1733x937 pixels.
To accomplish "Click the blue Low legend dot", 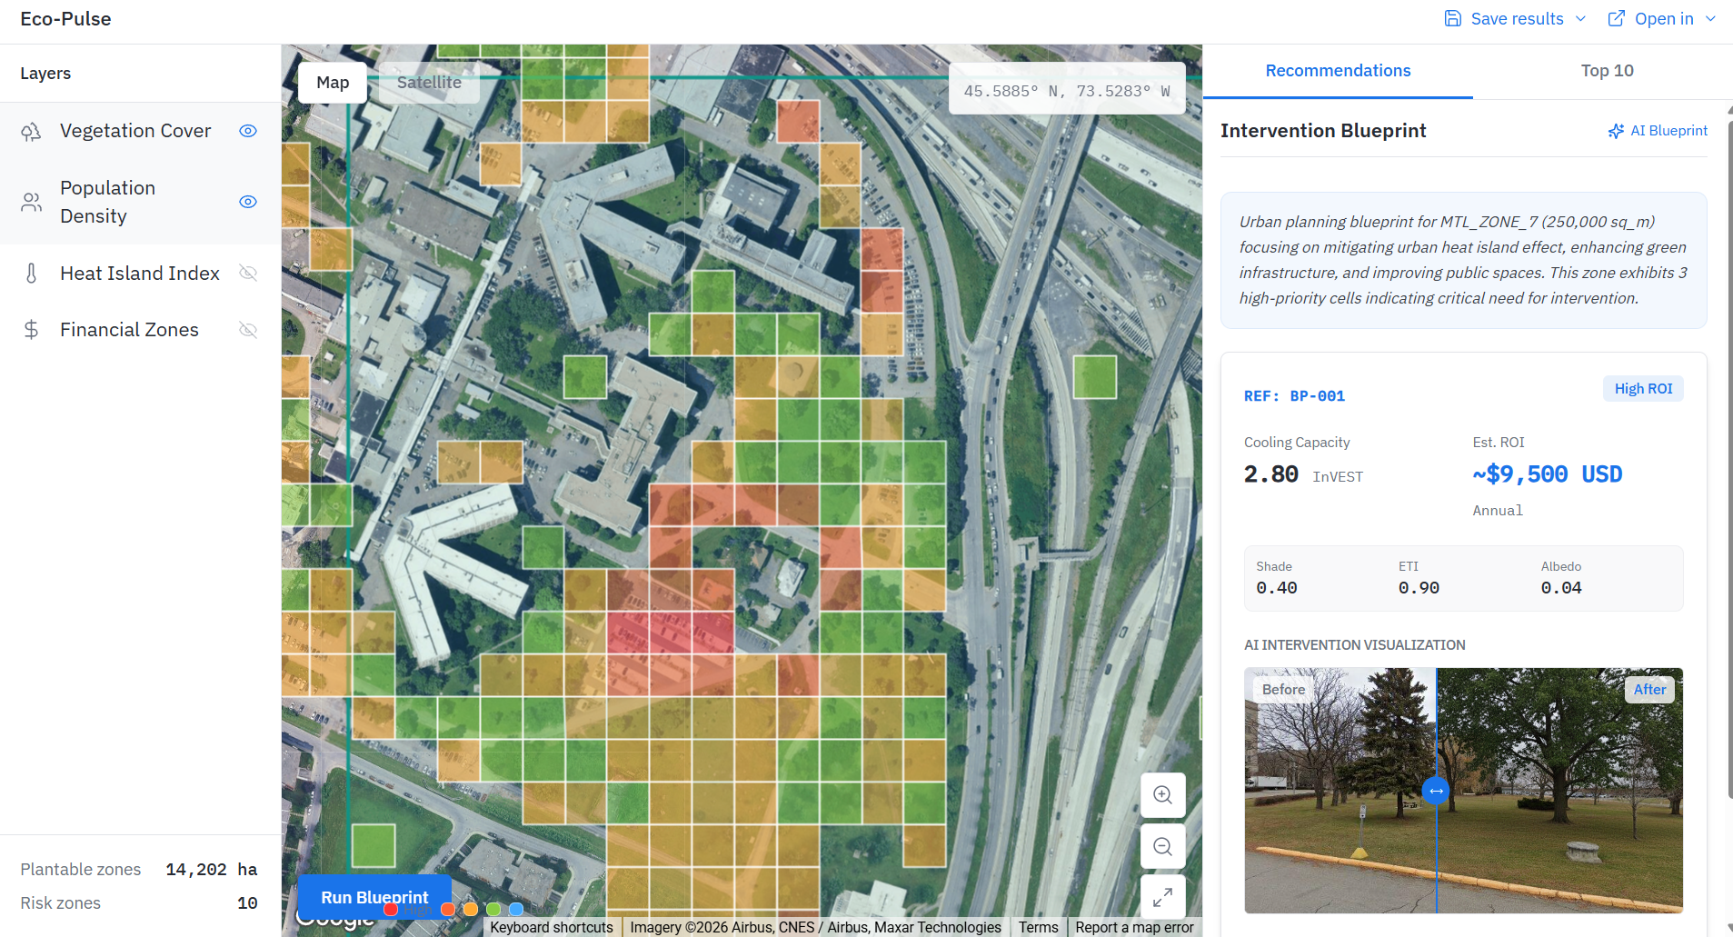I will pyautogui.click(x=516, y=909).
